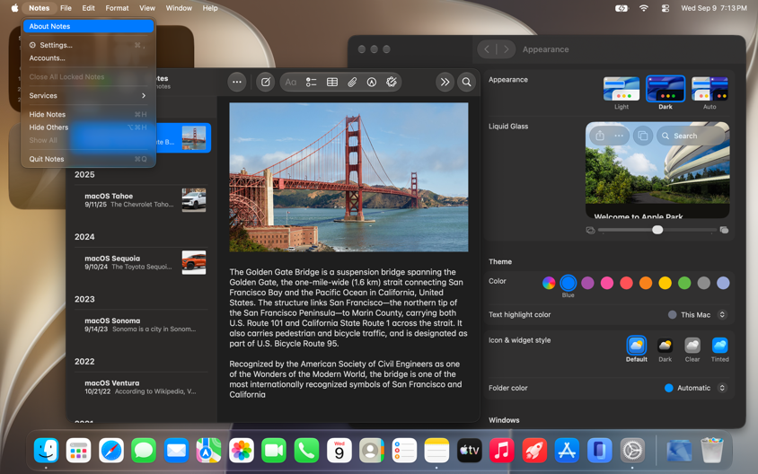Open Settings… in the Notes menu
The height and width of the screenshot is (474, 758).
[87, 45]
